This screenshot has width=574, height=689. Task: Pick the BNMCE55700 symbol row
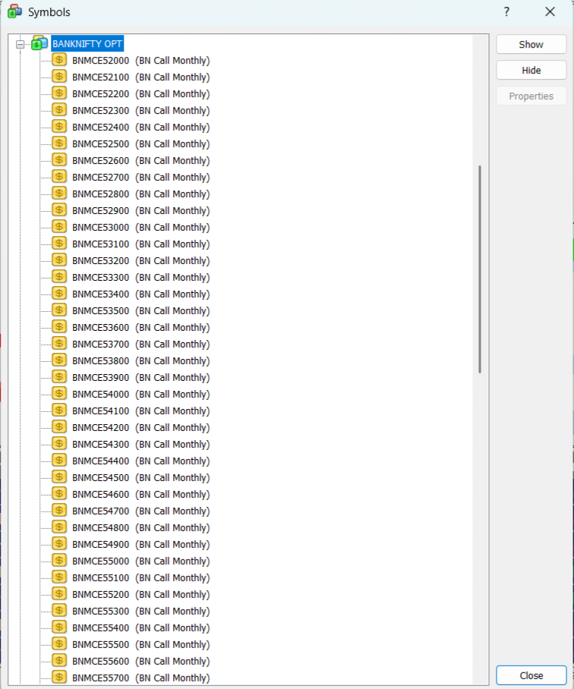(x=140, y=678)
